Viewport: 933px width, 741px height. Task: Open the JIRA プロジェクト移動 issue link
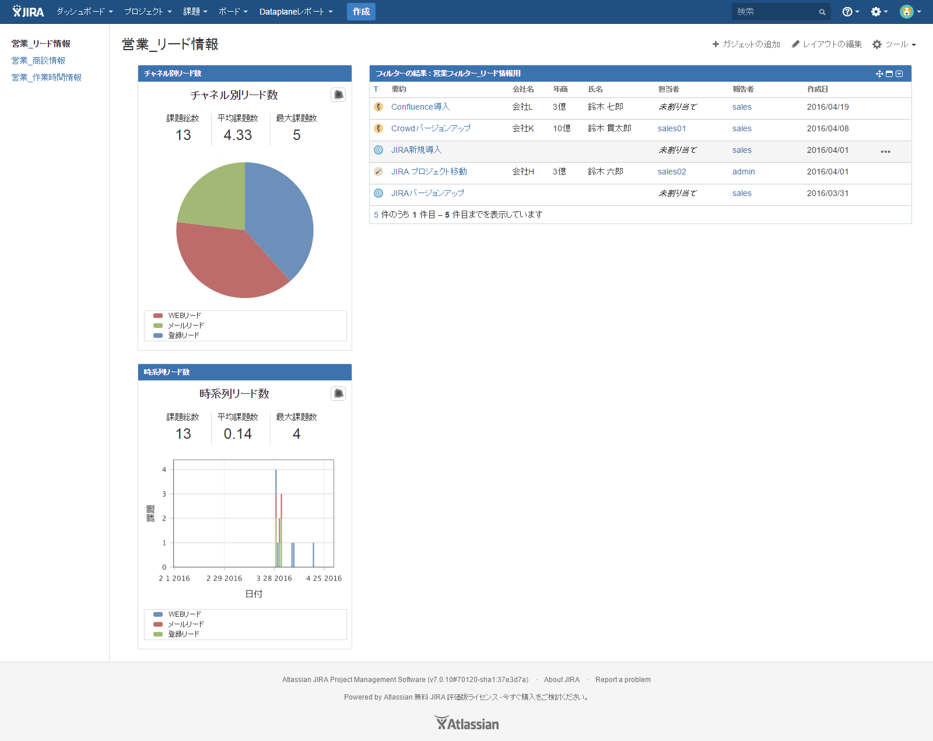[429, 172]
